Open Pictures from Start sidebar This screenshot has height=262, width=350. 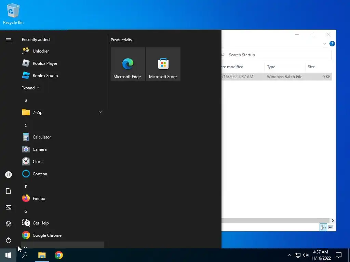pos(9,207)
